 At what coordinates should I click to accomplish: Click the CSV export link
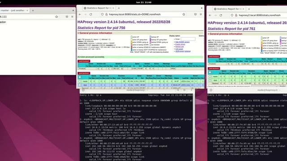179,49
